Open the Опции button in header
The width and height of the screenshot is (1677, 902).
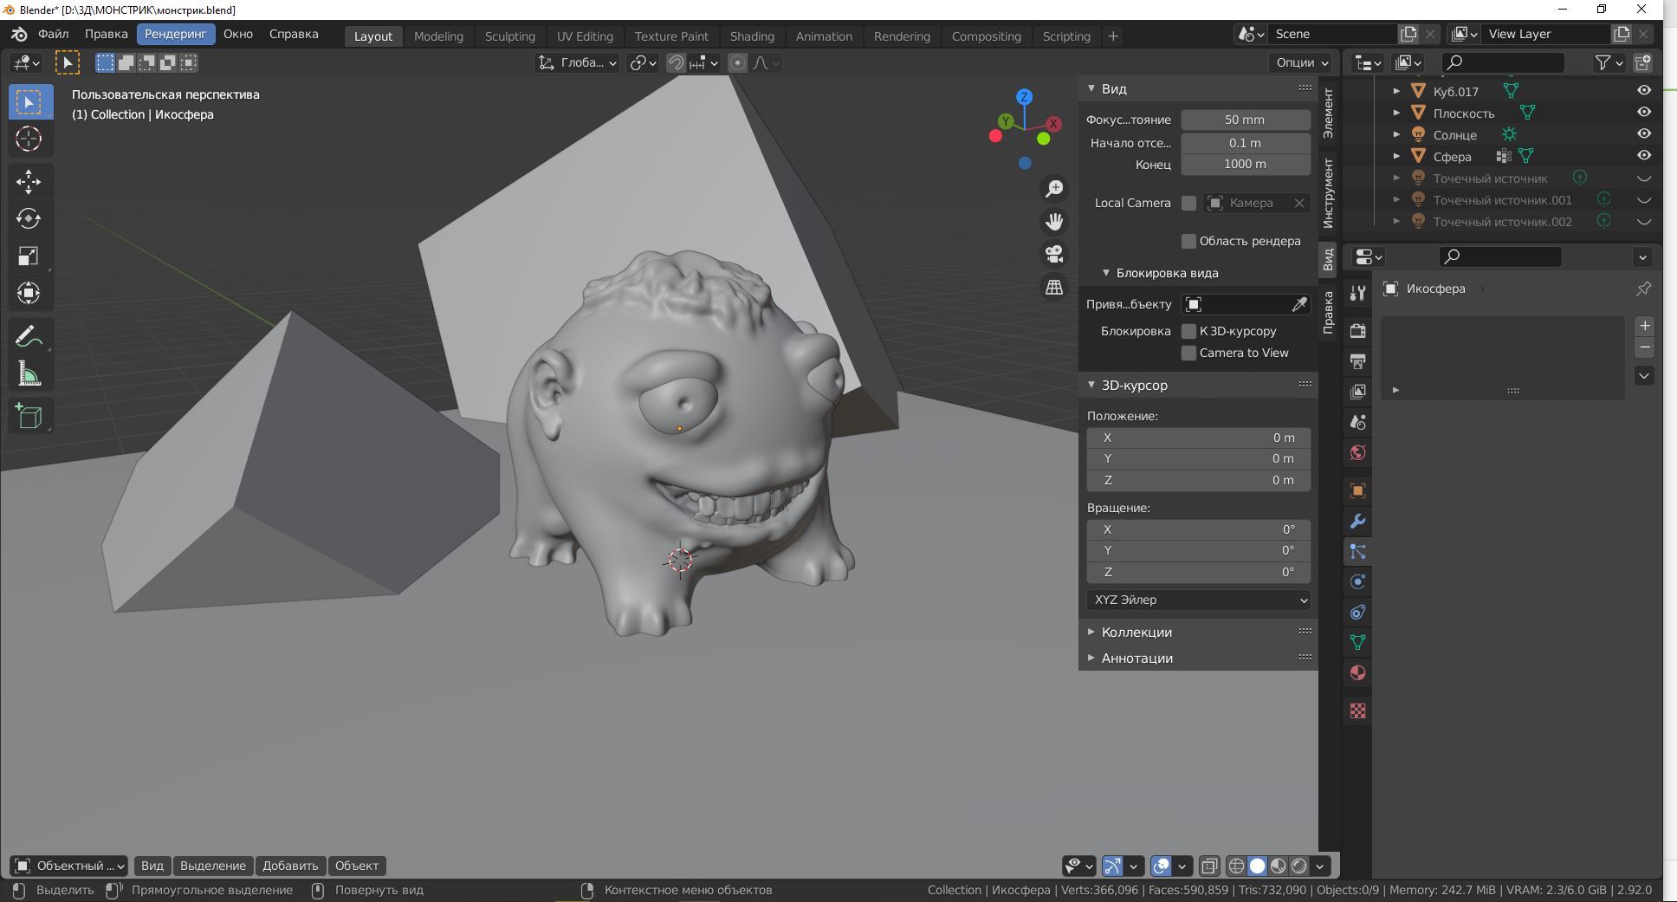(1301, 62)
